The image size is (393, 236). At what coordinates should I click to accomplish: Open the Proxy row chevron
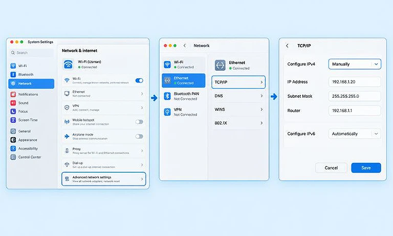click(x=142, y=151)
